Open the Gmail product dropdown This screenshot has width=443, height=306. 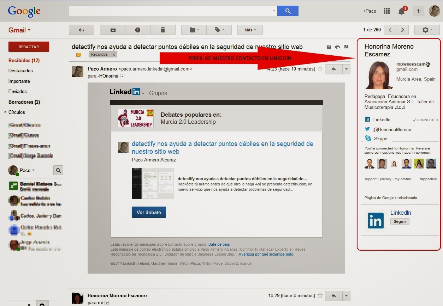tap(19, 30)
